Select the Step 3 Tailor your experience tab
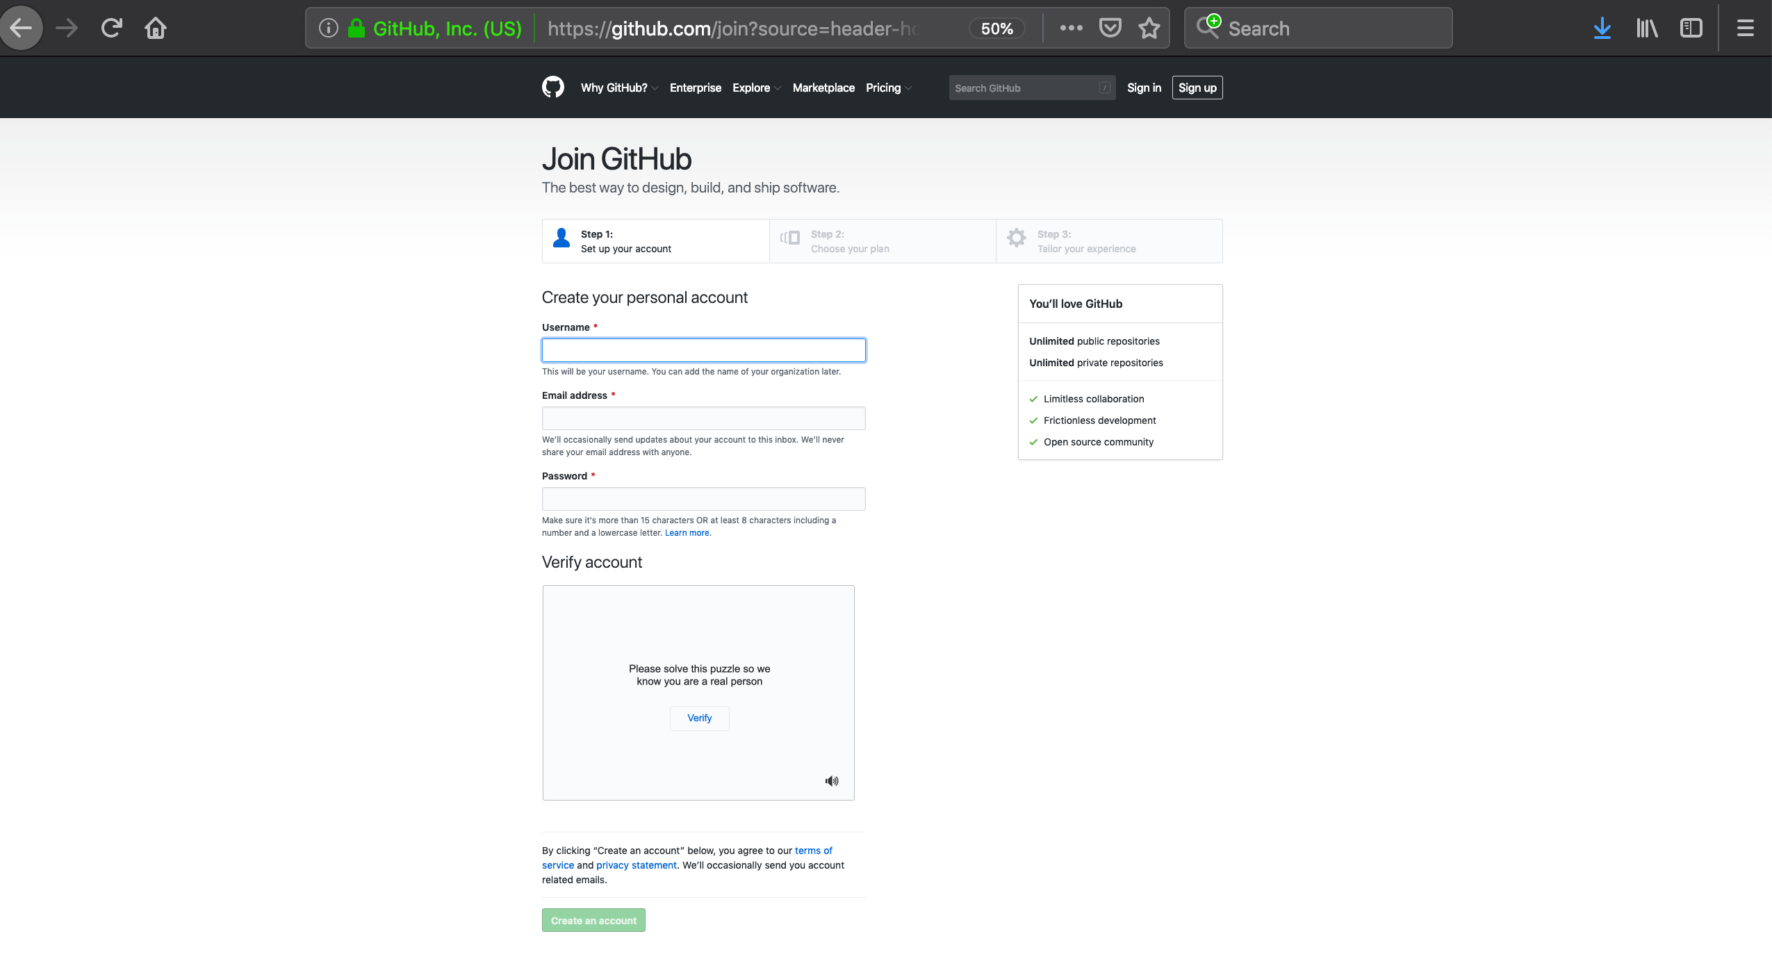1772x968 pixels. coord(1109,241)
